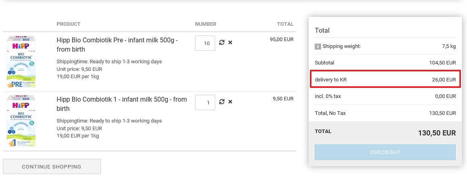Select the bold 130,50 EUR total
Image resolution: width=467 pixels, height=177 pixels.
pyautogui.click(x=437, y=133)
